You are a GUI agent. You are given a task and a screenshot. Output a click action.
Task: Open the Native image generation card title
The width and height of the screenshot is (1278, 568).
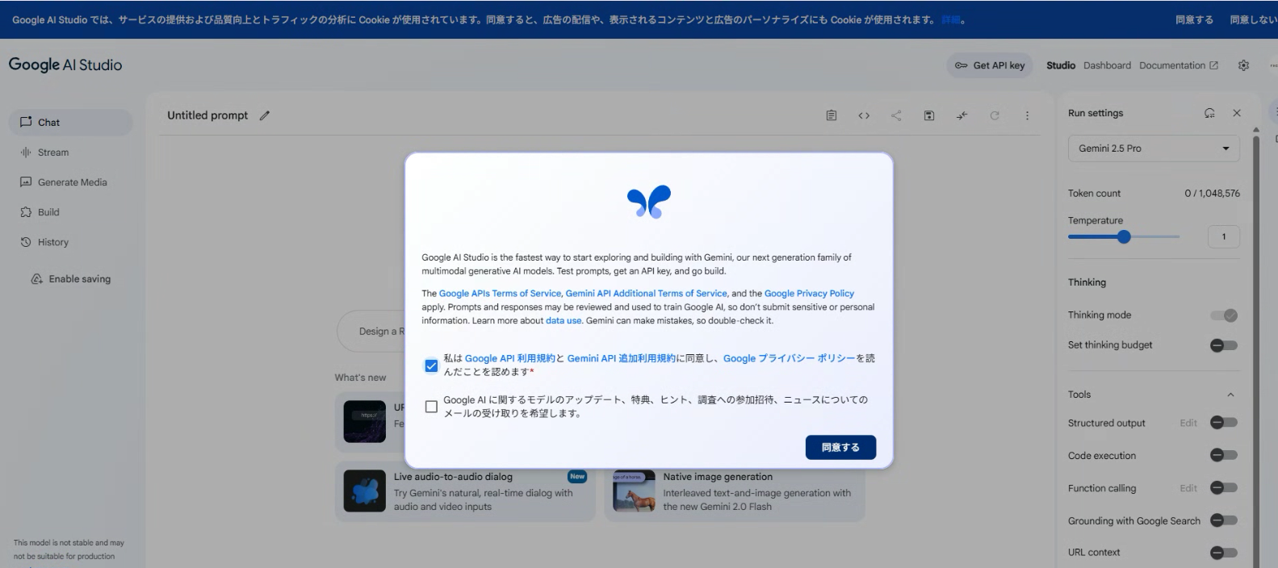point(718,477)
